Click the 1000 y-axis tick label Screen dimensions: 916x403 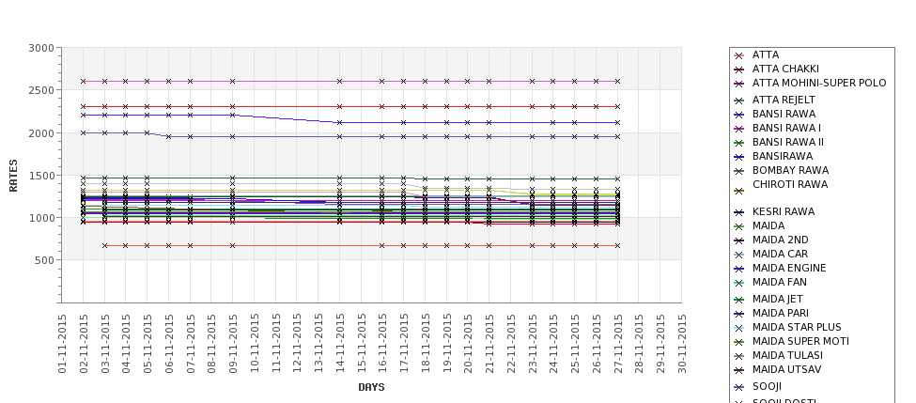[41, 217]
